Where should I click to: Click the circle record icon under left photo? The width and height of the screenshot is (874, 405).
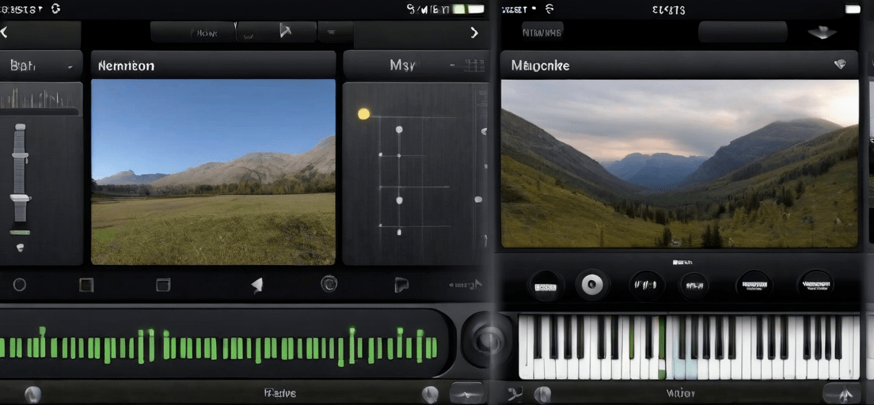click(20, 286)
